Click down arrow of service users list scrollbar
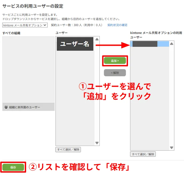This screenshot has height=175, width=184. (171, 147)
